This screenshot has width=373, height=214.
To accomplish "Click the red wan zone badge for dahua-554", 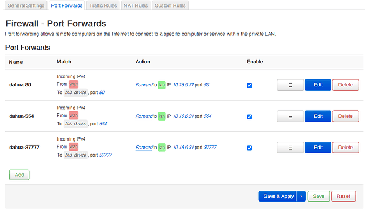I will pos(74,115).
